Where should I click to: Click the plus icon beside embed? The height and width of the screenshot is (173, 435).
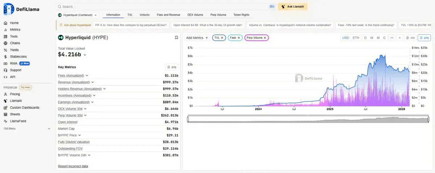(399, 38)
